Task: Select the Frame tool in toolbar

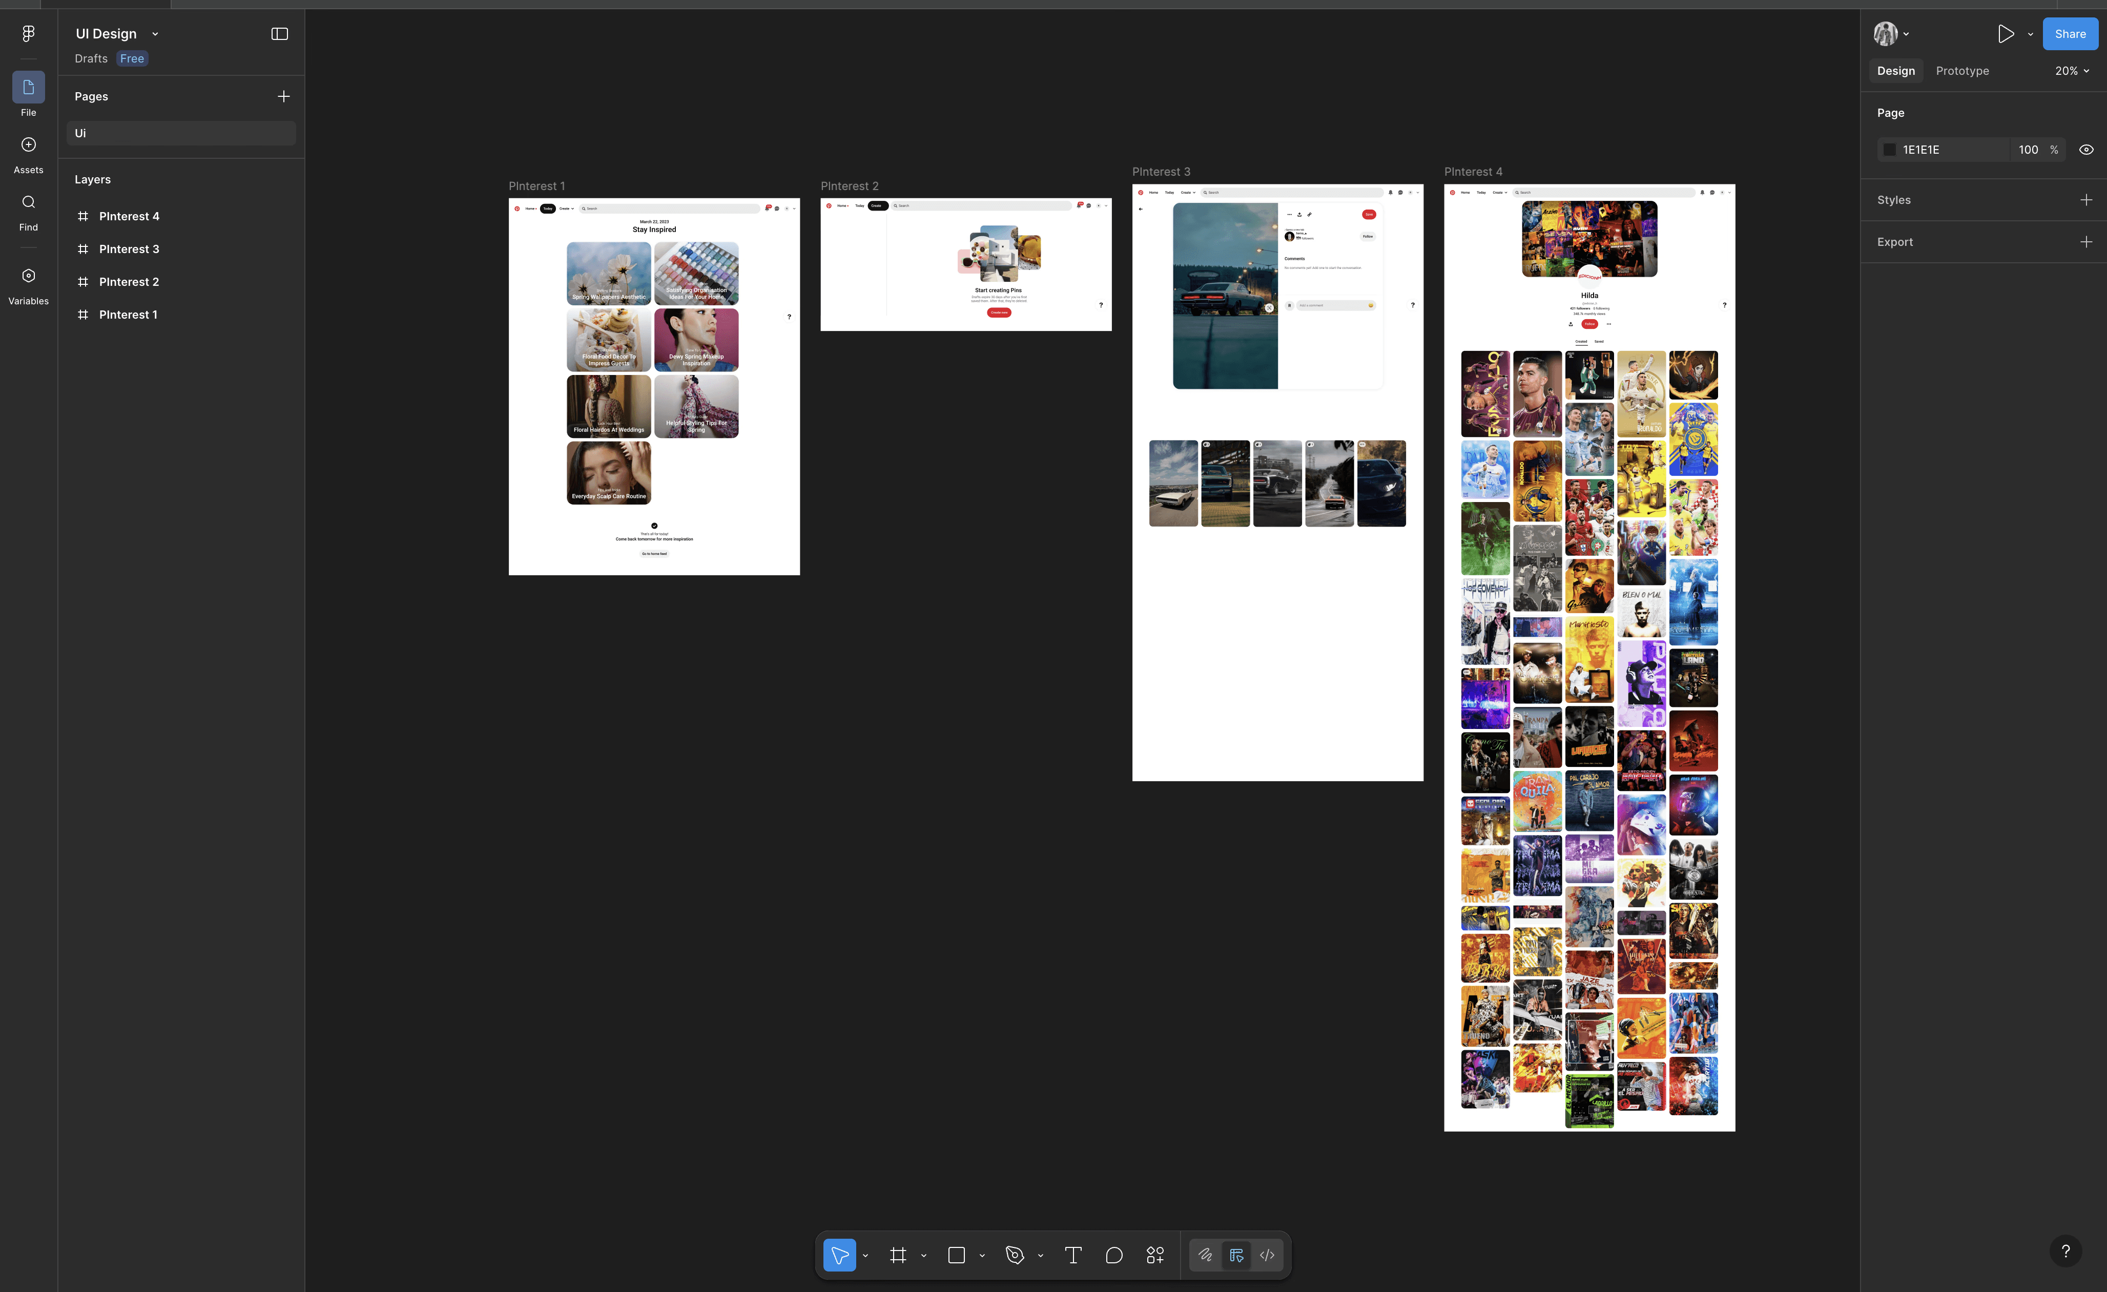Action: pyautogui.click(x=898, y=1255)
